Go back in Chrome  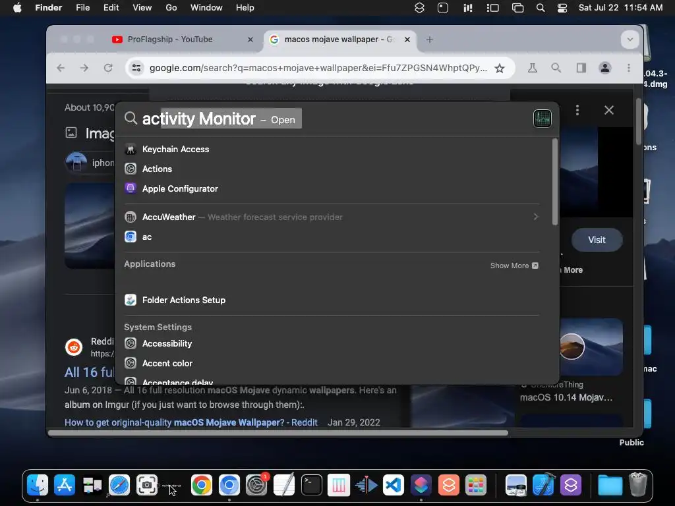pos(61,68)
